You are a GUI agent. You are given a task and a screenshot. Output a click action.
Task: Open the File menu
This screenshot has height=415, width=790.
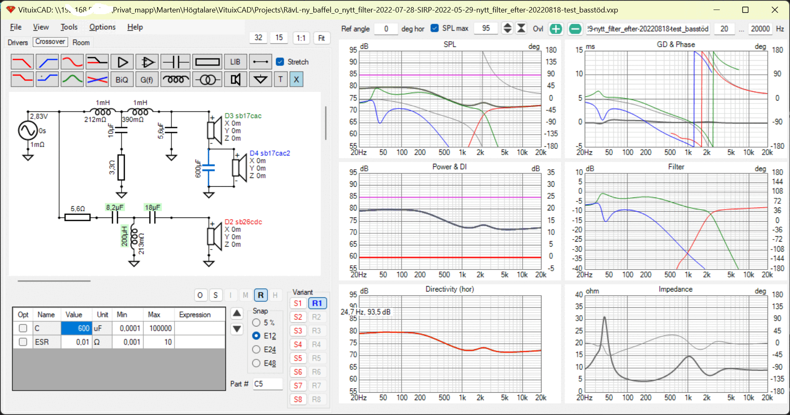pos(16,27)
